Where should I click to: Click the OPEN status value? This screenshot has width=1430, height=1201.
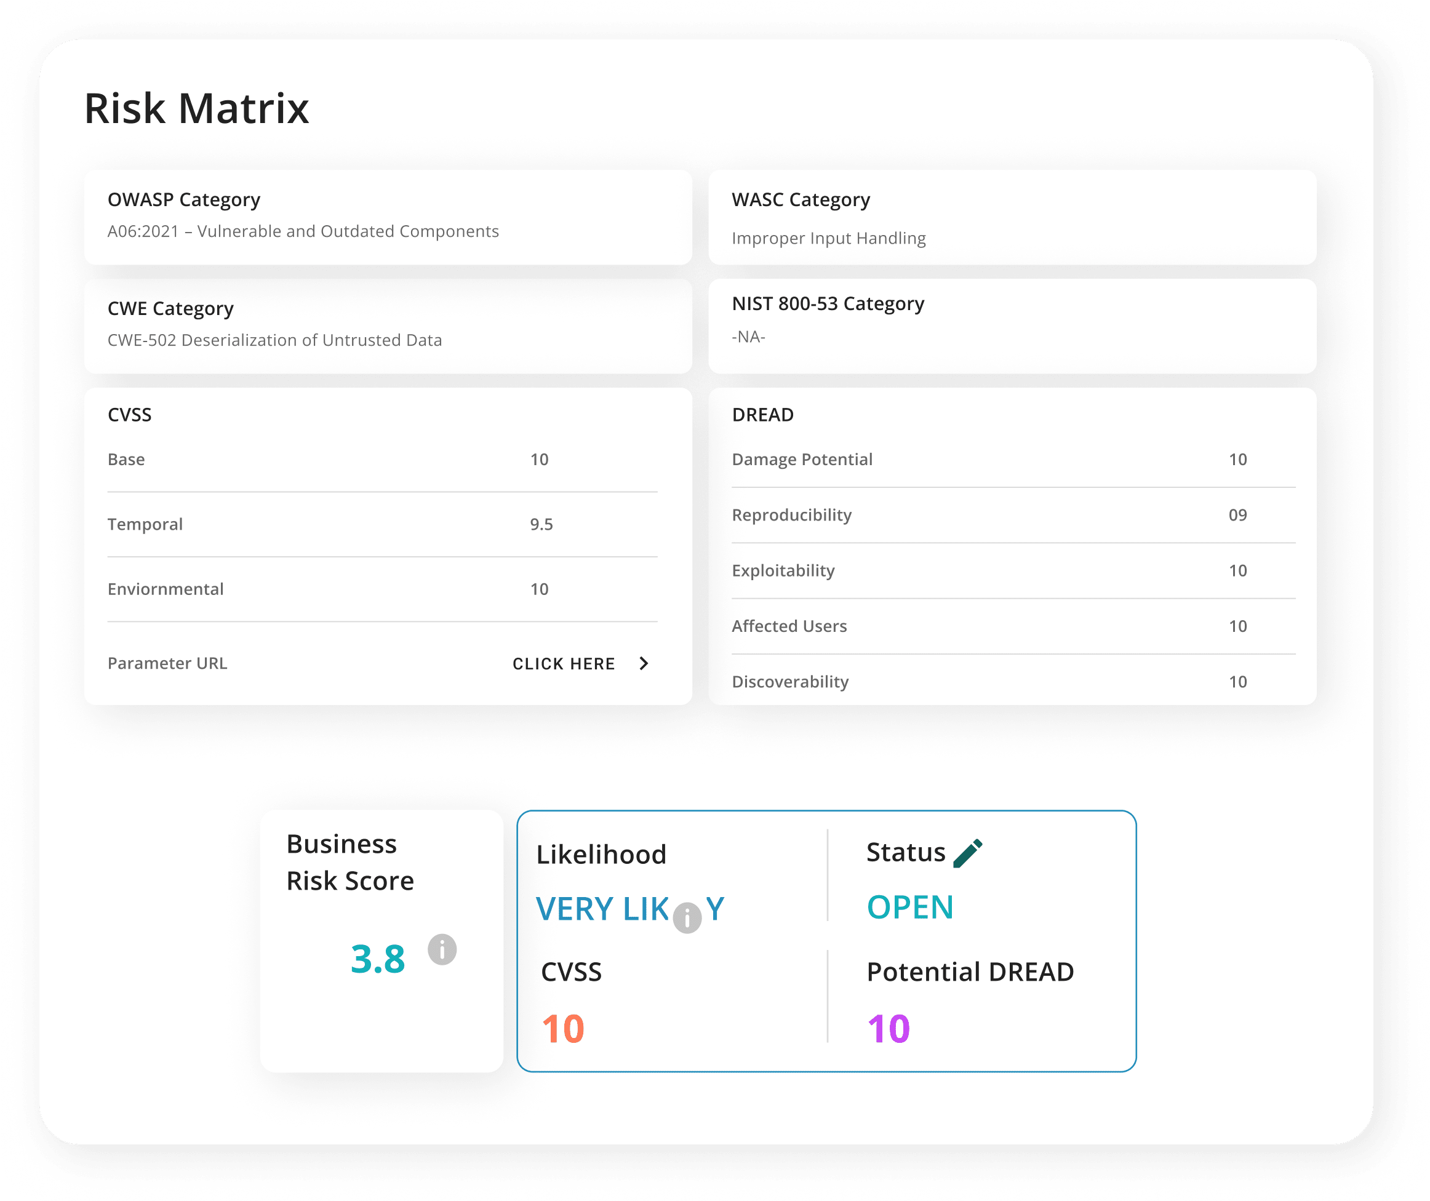[x=911, y=908]
